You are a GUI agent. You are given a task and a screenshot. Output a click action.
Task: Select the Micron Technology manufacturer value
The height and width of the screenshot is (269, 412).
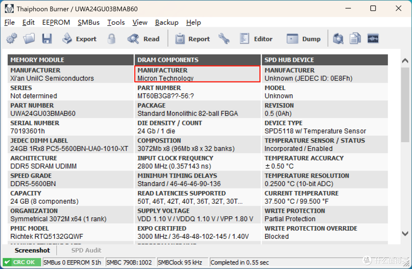pyautogui.click(x=166, y=78)
